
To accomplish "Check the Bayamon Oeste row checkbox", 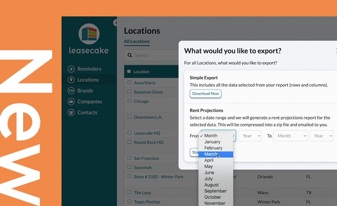I will click(x=129, y=91).
